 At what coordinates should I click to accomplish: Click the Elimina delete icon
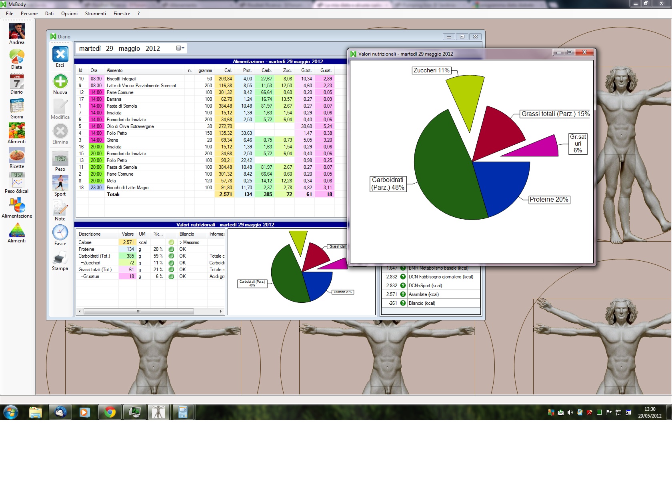(60, 131)
